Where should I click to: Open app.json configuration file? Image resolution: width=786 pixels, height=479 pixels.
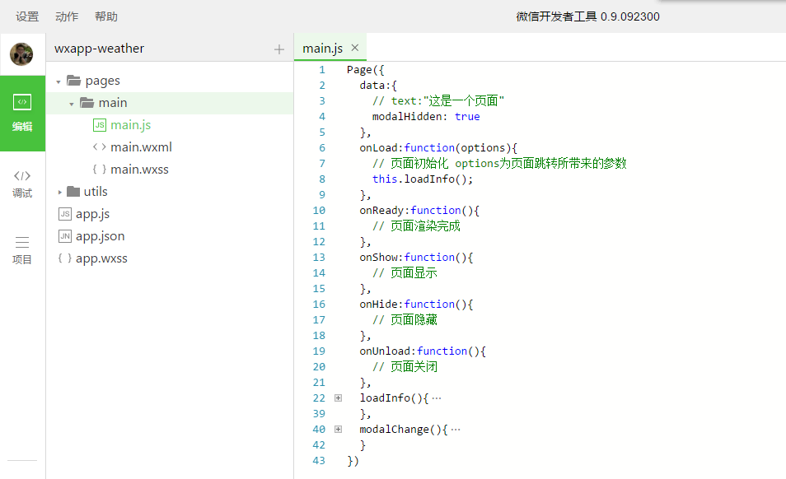tap(100, 236)
